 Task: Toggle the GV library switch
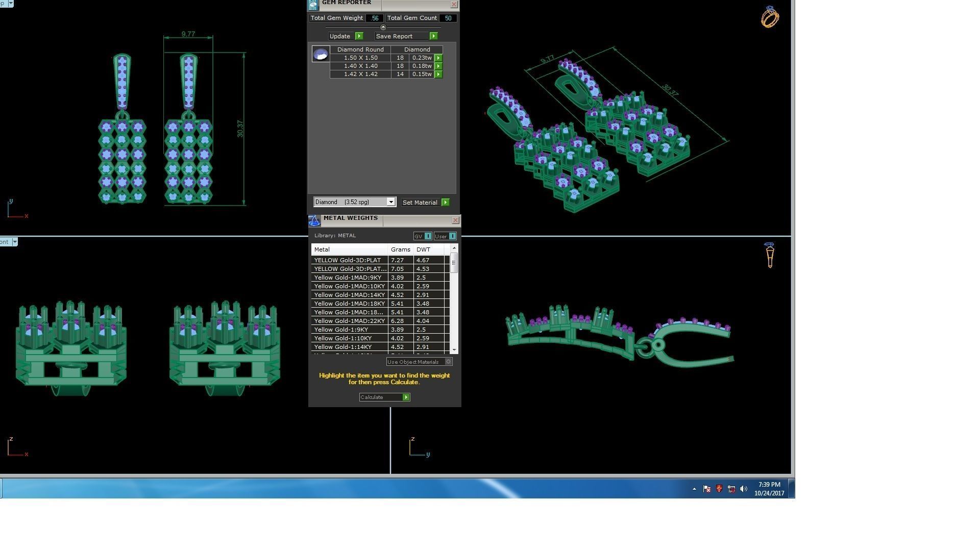point(428,236)
